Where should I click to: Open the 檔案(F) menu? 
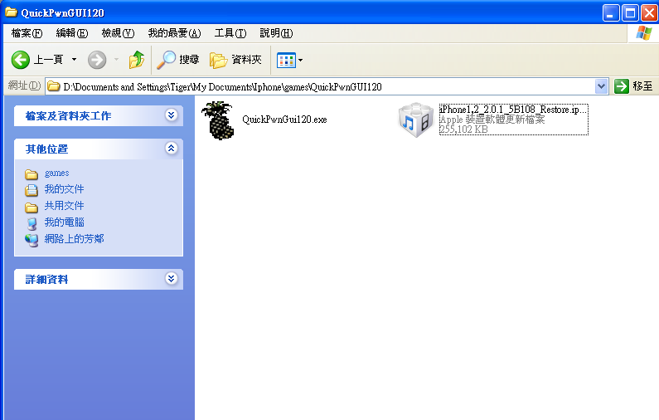(27, 33)
